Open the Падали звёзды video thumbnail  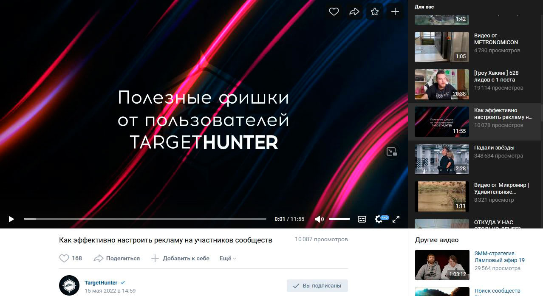(x=442, y=159)
